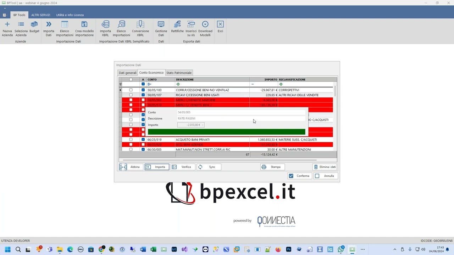Image resolution: width=454 pixels, height=255 pixels.
Task: Open the Windows Start menu
Action: pos(7,249)
